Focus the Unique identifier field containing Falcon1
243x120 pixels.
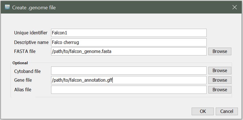(129, 33)
